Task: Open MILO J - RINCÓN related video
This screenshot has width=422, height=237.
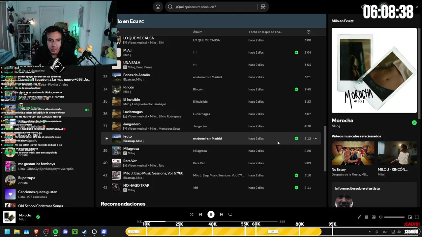Action: (x=397, y=153)
